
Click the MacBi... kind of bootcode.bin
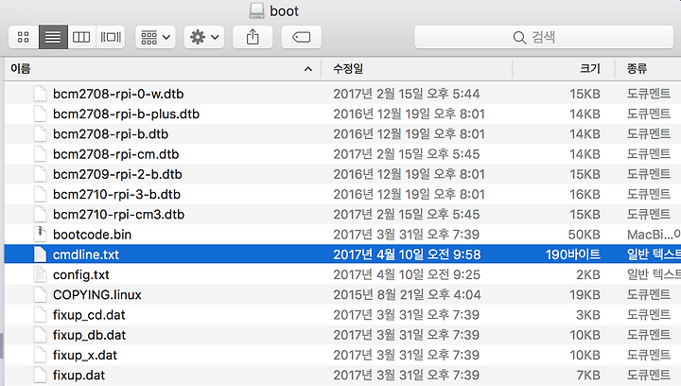pos(654,235)
